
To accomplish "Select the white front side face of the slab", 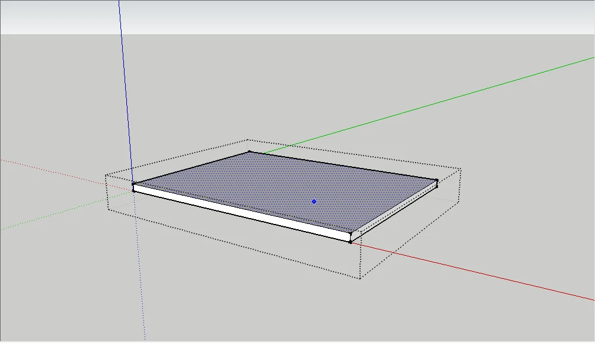I will pos(243,212).
